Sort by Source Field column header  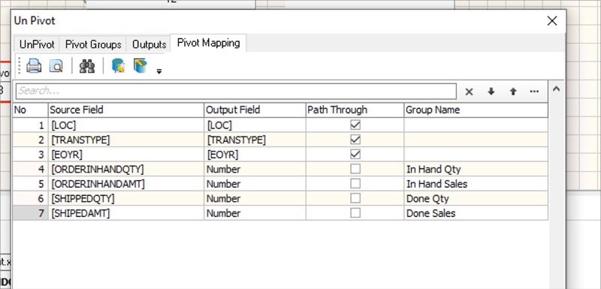126,110
